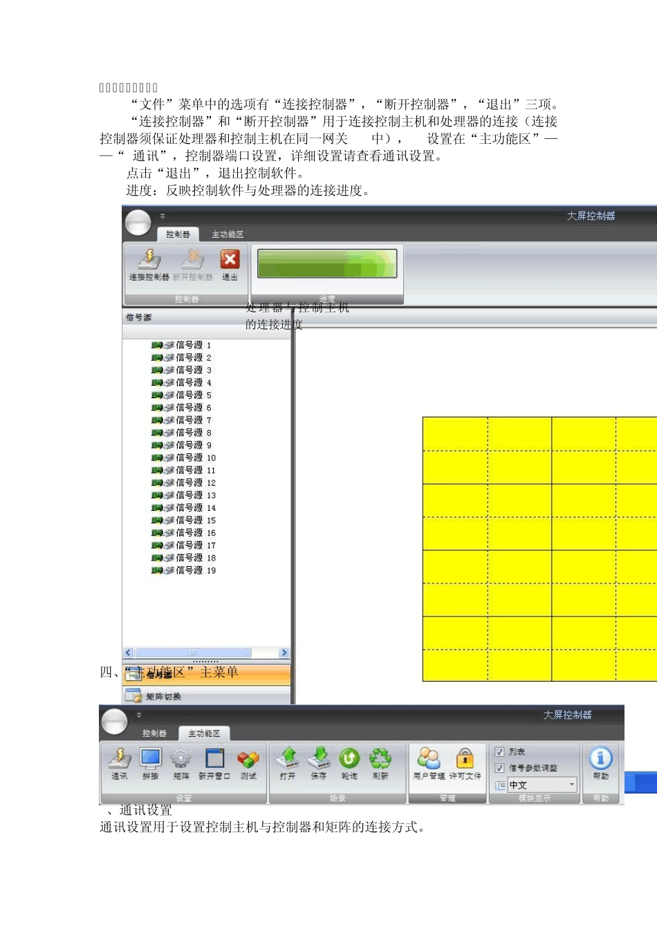The image size is (657, 929).
Task: Select 信号源 15 in the list
Action: point(183,520)
